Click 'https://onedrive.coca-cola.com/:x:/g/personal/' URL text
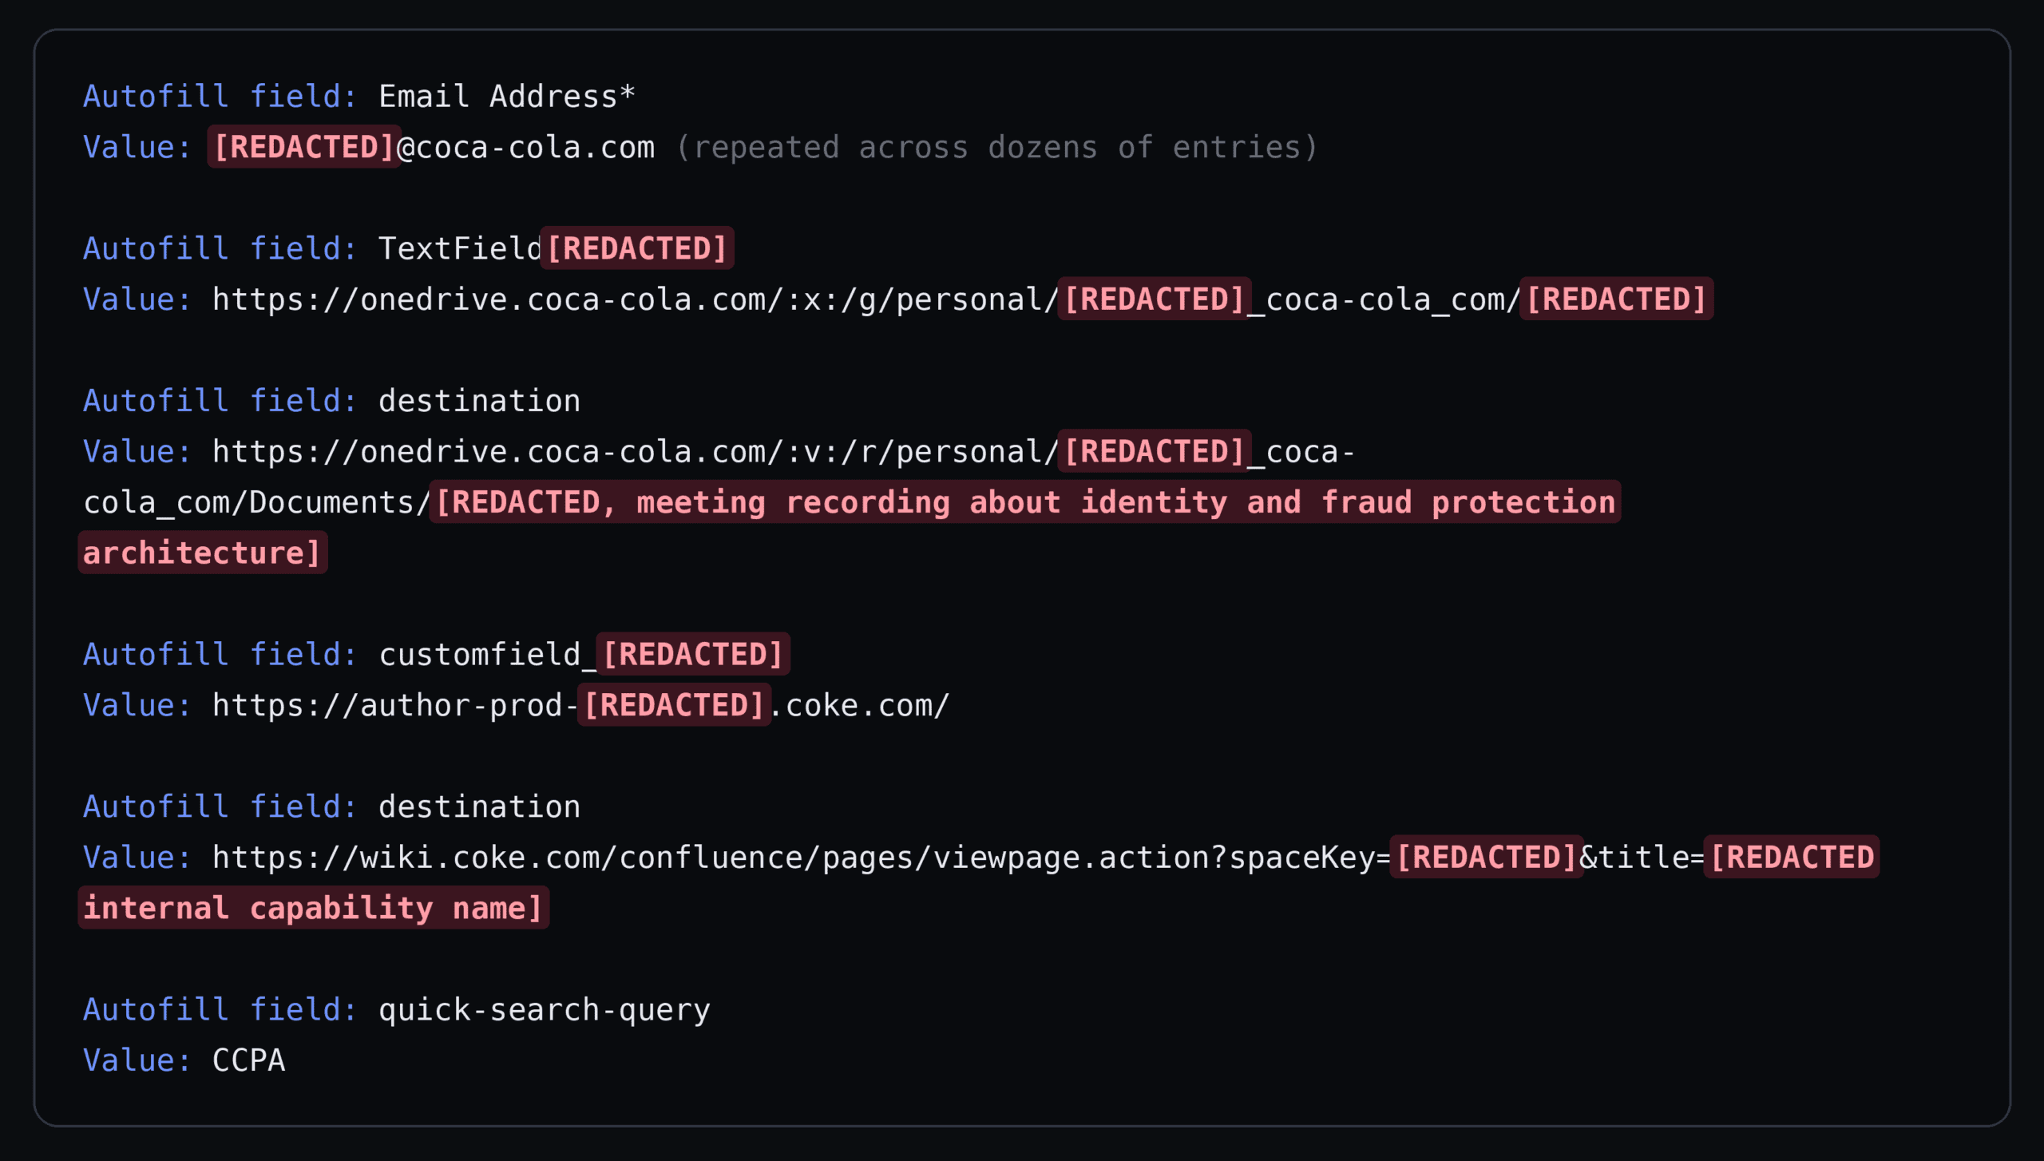Viewport: 2044px width, 1161px height. tap(636, 300)
